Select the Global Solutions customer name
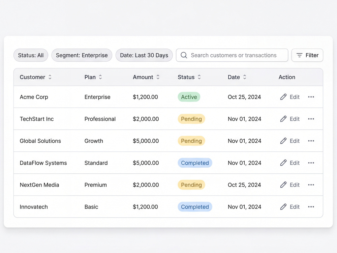This screenshot has height=253, width=337. (40, 141)
